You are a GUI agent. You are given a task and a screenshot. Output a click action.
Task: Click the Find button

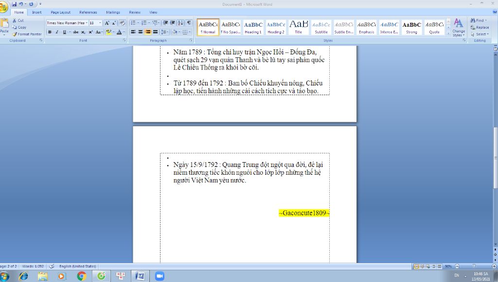[x=479, y=20]
